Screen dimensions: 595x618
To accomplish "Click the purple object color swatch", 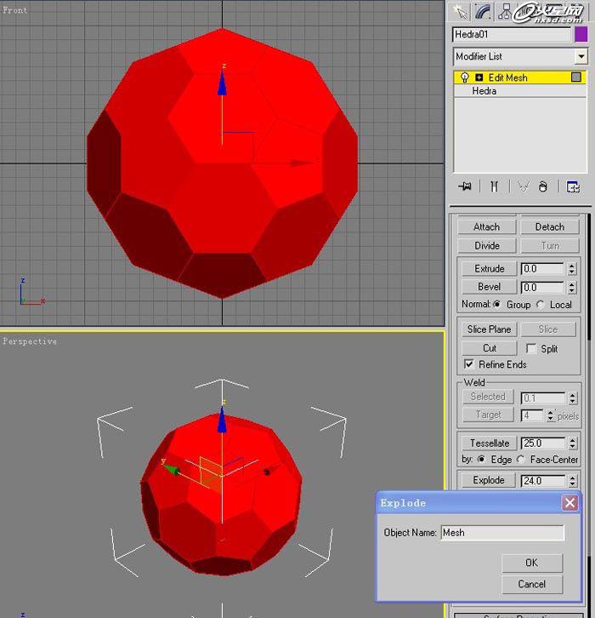I will pyautogui.click(x=581, y=35).
